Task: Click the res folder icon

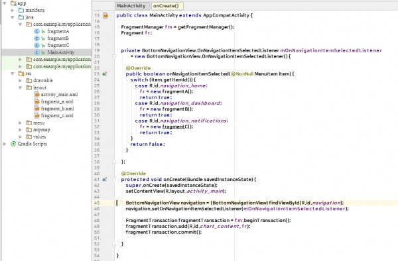Action: click(x=21, y=74)
